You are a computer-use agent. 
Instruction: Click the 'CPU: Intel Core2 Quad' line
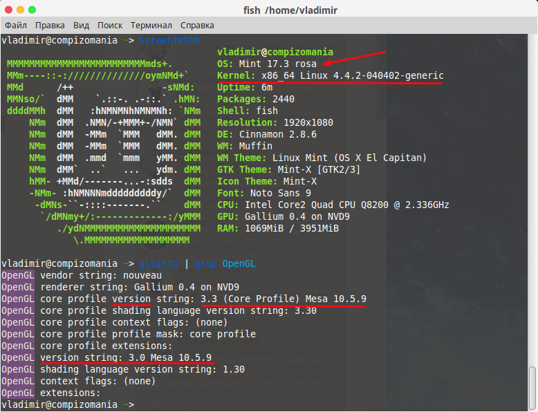tap(333, 205)
